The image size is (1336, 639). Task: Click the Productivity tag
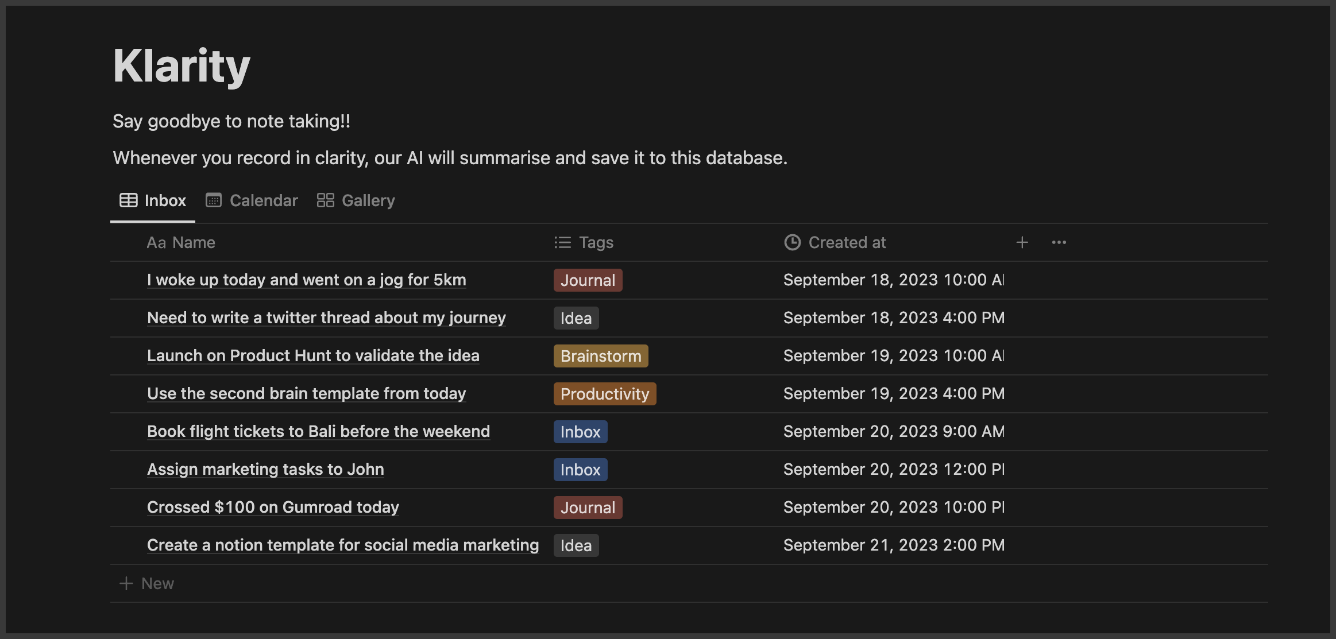point(605,394)
